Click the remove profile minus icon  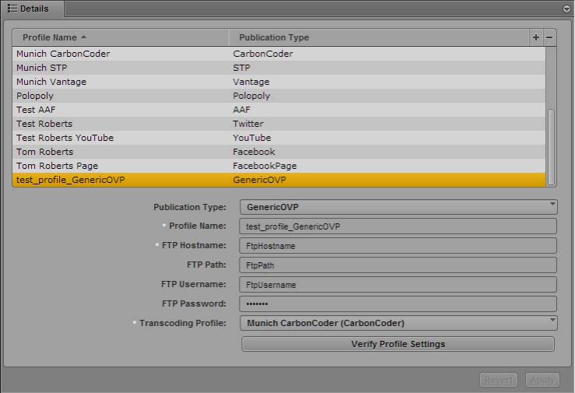coord(549,37)
